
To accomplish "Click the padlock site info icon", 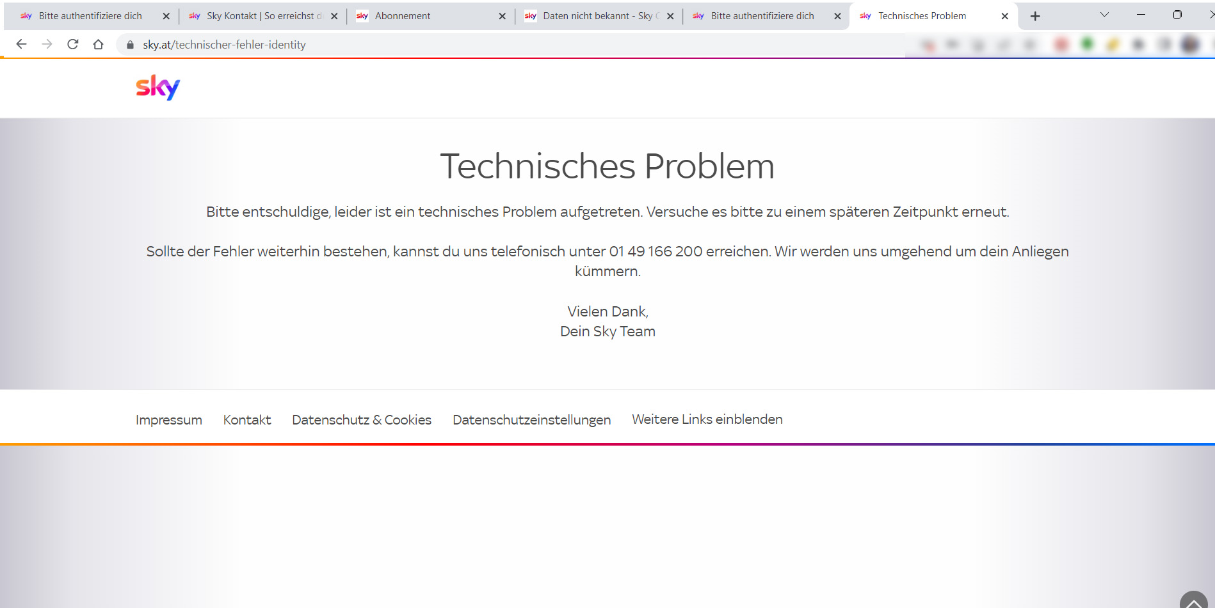I will (x=131, y=45).
